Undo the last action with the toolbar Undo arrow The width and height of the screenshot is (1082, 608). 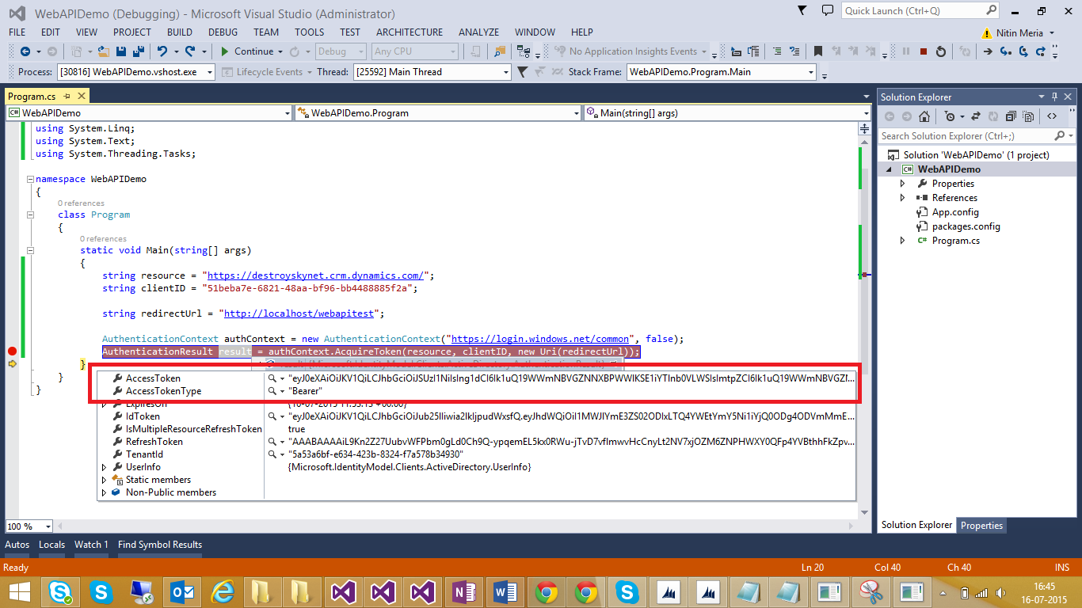point(162,51)
